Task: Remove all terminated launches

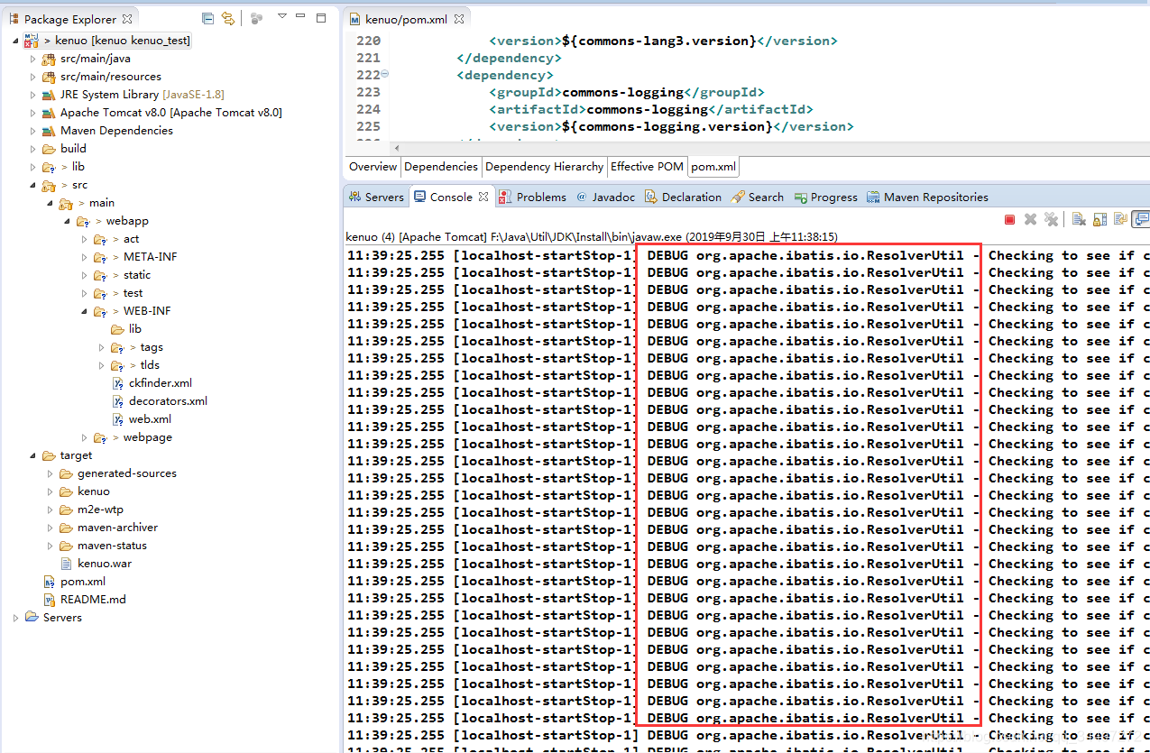Action: 1050,219
